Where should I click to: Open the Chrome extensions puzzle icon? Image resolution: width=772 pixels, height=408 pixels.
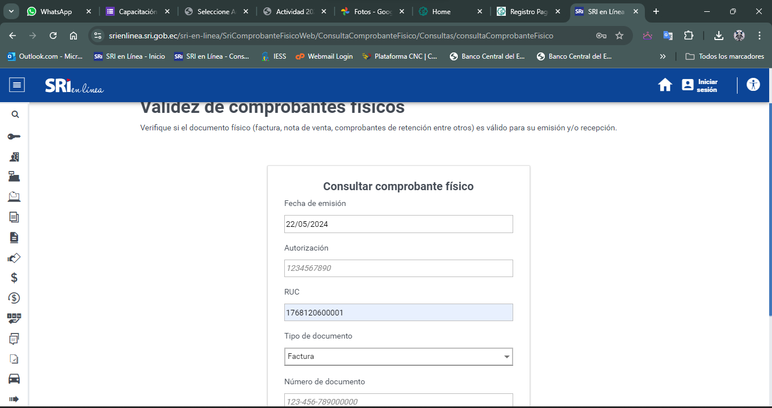(x=688, y=36)
